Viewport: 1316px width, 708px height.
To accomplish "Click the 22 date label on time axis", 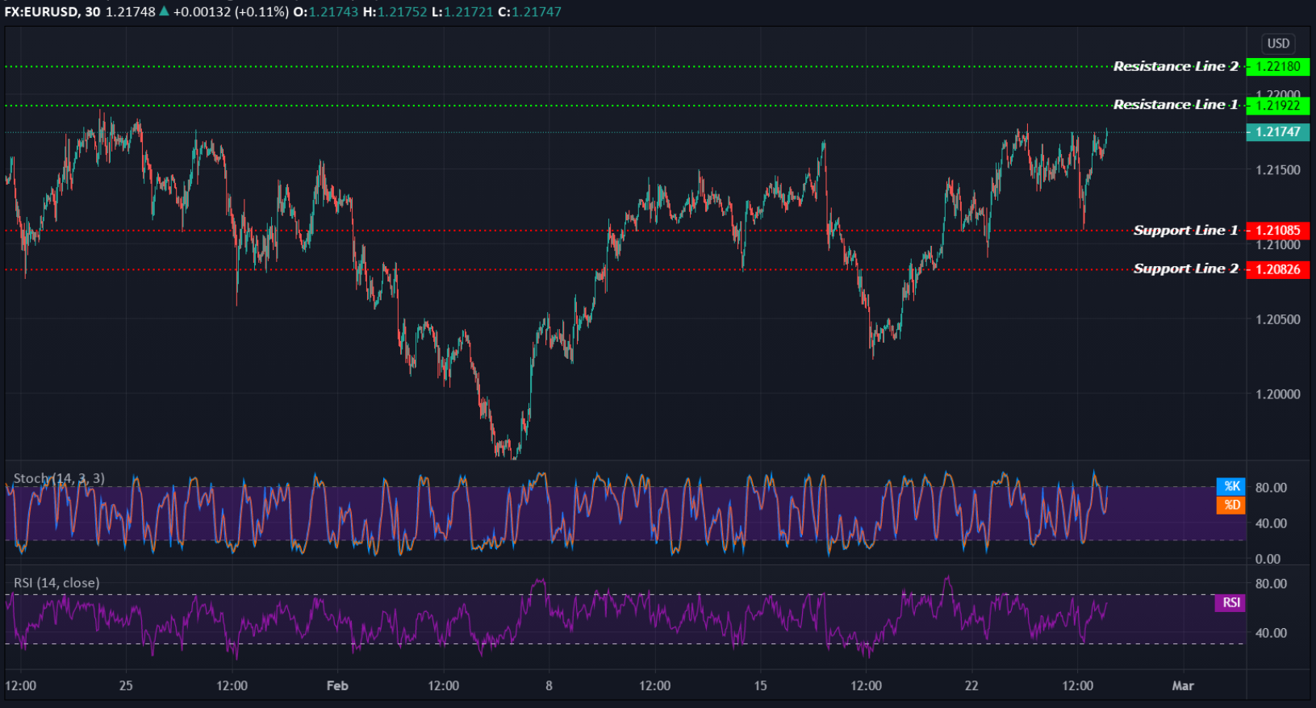I will point(971,685).
